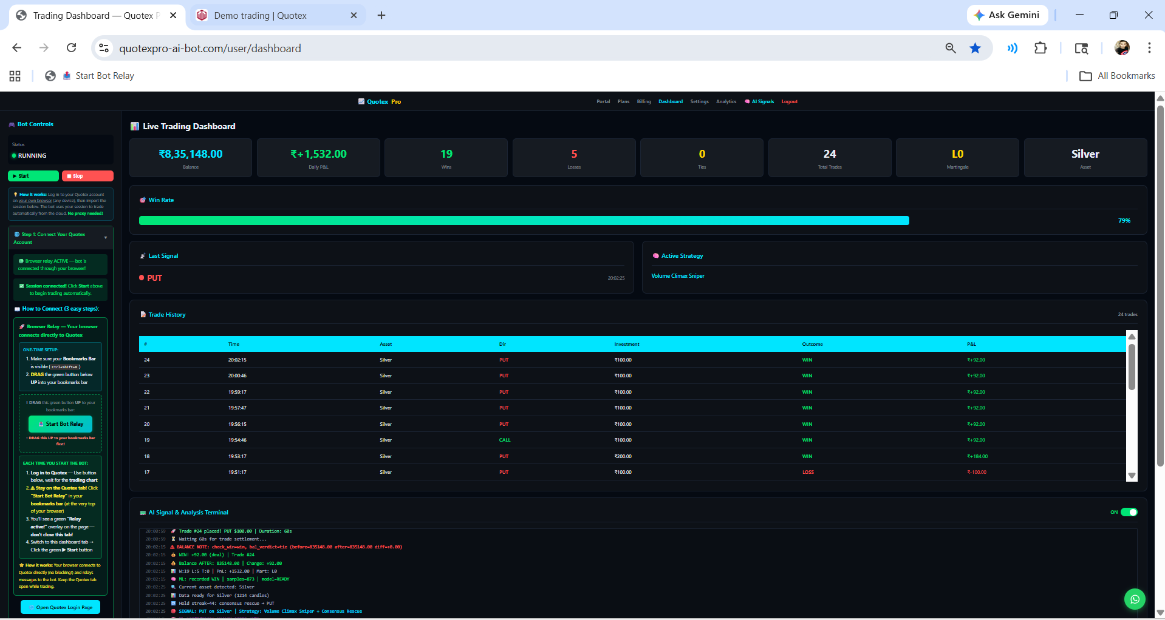Screen dimensions: 1165x620
Task: Click the Silver Asset card
Action: coord(1085,158)
